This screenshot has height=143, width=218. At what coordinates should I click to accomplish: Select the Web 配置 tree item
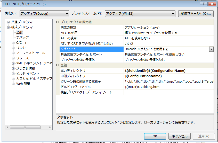pos(23,84)
